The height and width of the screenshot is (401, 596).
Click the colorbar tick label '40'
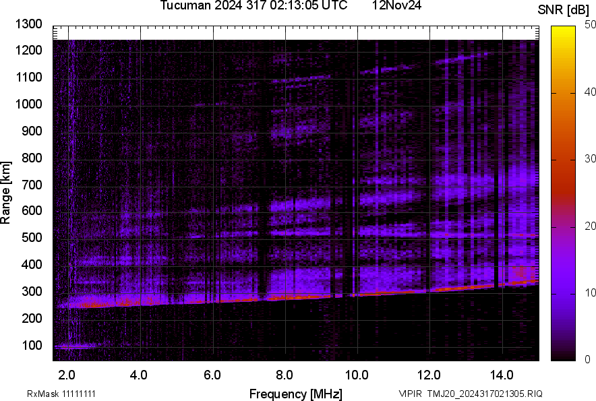[591, 92]
